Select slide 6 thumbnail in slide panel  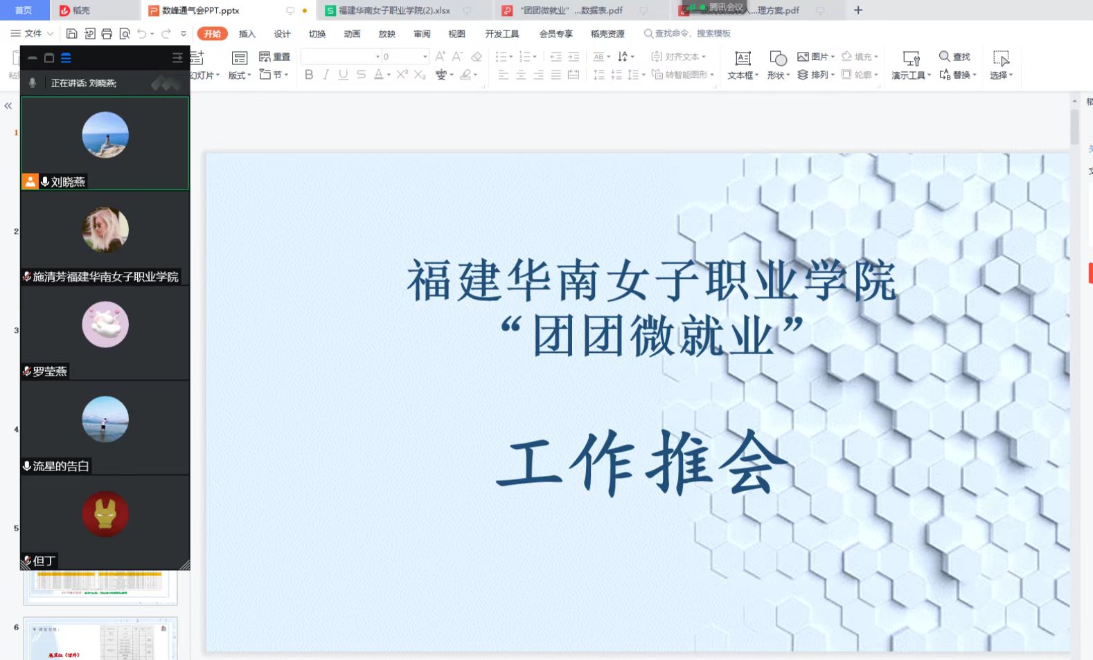pos(100,639)
